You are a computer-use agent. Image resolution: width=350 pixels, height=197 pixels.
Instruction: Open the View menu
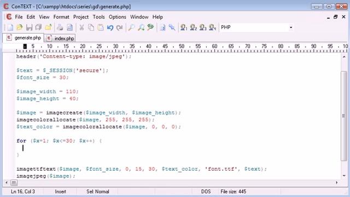[44, 17]
